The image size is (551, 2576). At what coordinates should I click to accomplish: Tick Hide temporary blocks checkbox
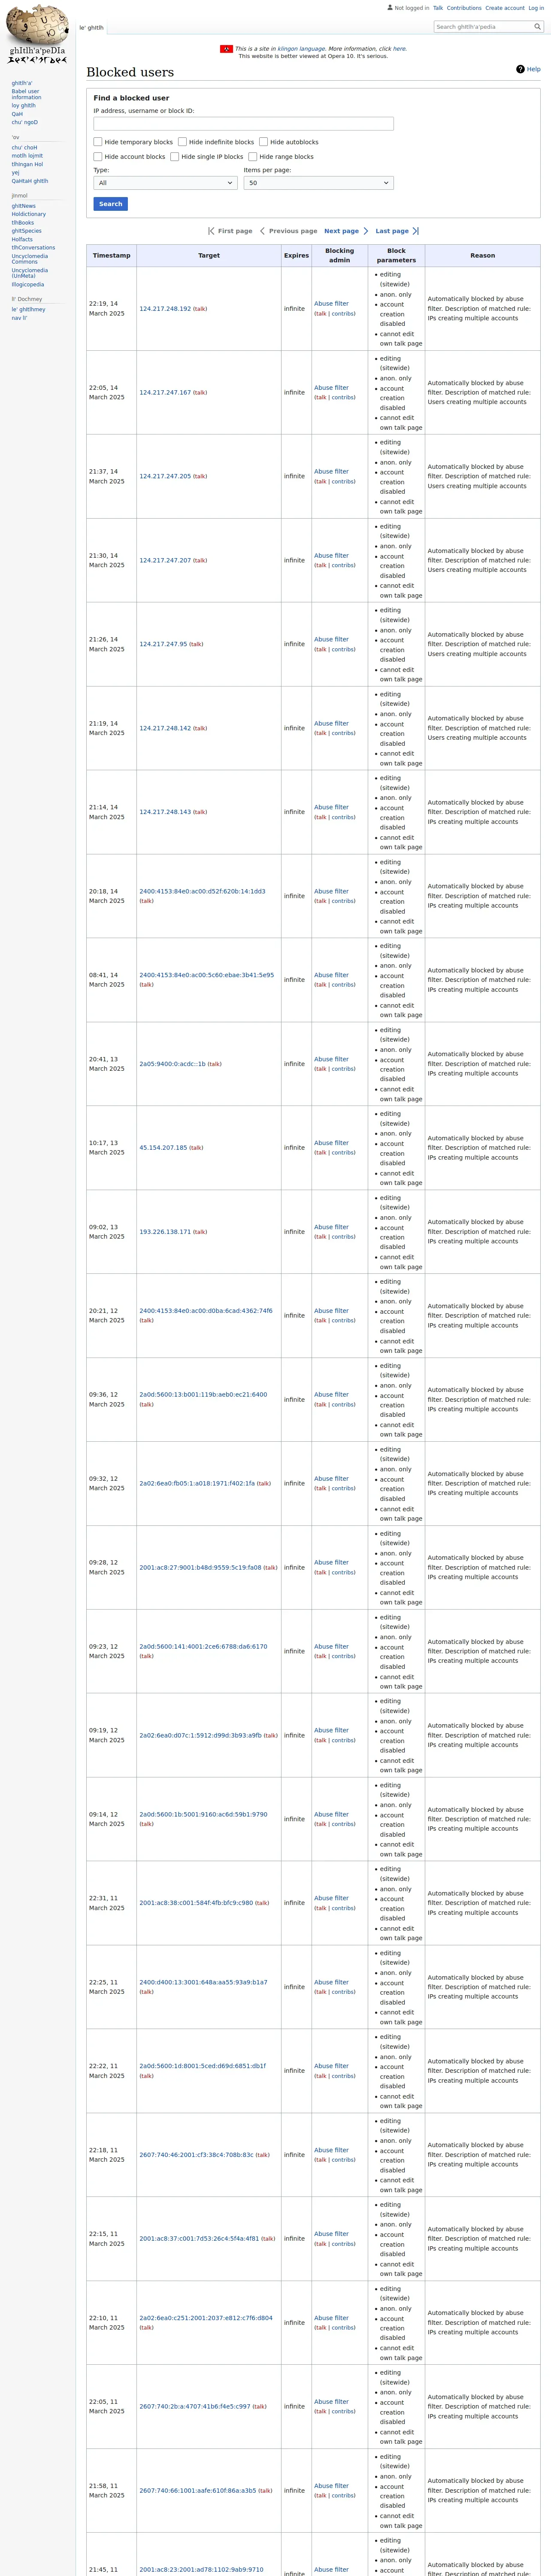pos(98,142)
